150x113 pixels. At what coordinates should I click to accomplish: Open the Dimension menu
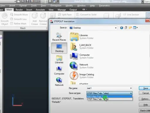tap(56, 6)
